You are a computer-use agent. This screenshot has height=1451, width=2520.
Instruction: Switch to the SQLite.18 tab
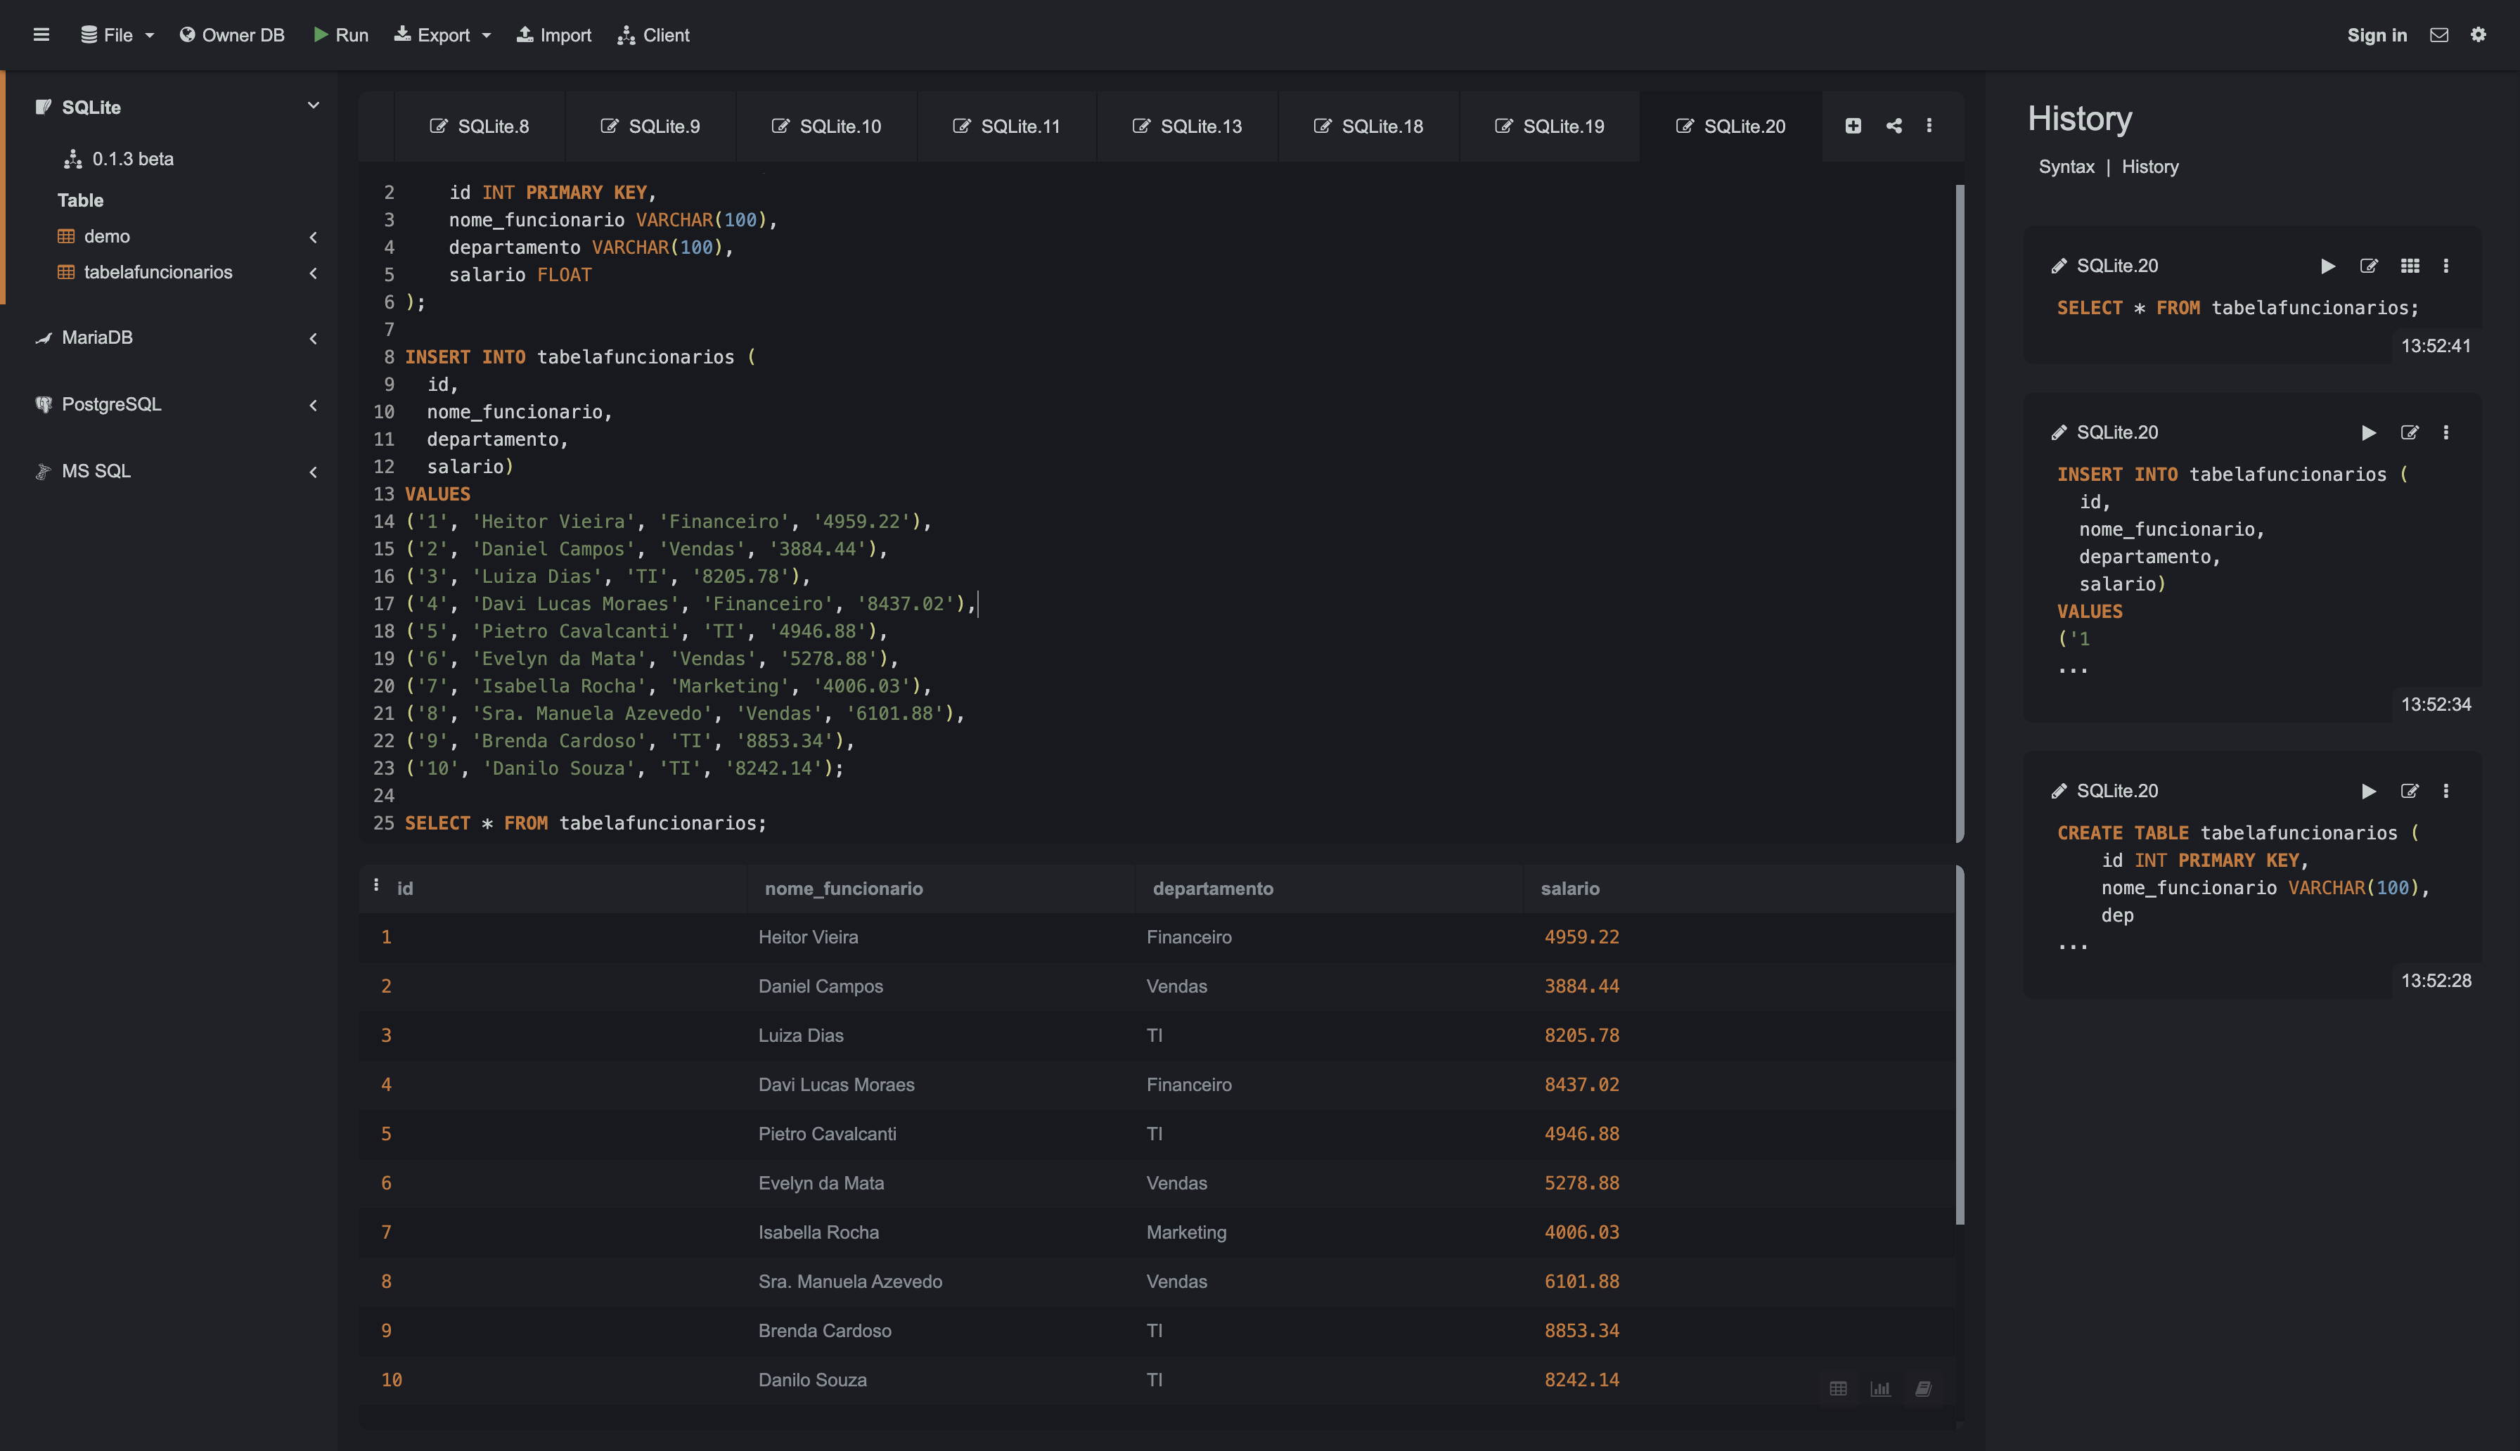[x=1368, y=127]
